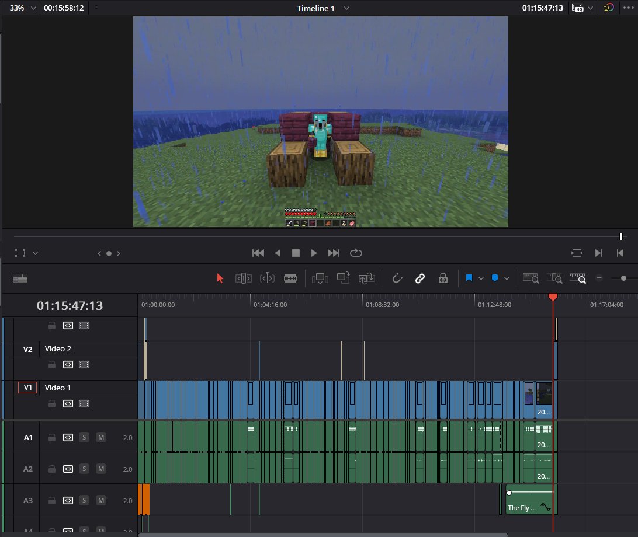Image resolution: width=638 pixels, height=537 pixels.
Task: Disable the Video 2 track
Action: 84,365
